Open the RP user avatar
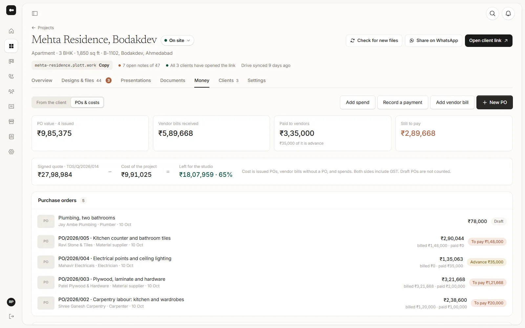The width and height of the screenshot is (525, 328). [x=11, y=302]
